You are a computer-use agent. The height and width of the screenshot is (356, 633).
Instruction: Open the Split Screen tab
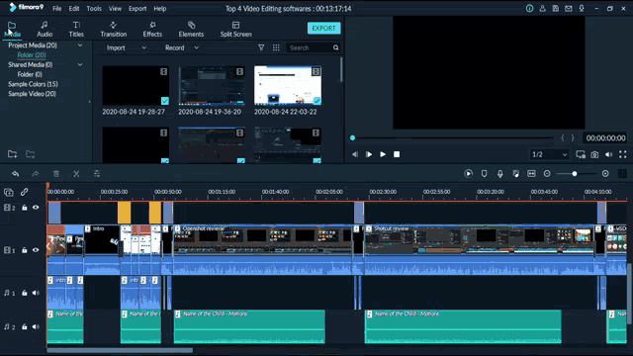(x=235, y=29)
